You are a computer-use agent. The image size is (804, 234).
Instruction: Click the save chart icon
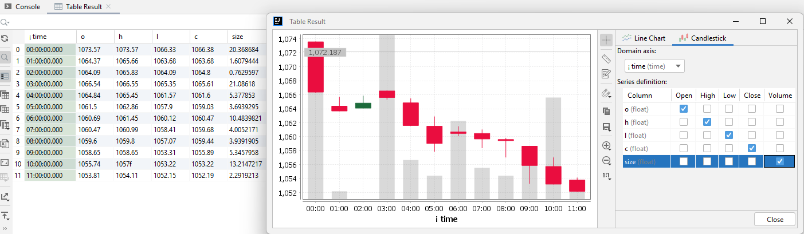click(x=606, y=127)
